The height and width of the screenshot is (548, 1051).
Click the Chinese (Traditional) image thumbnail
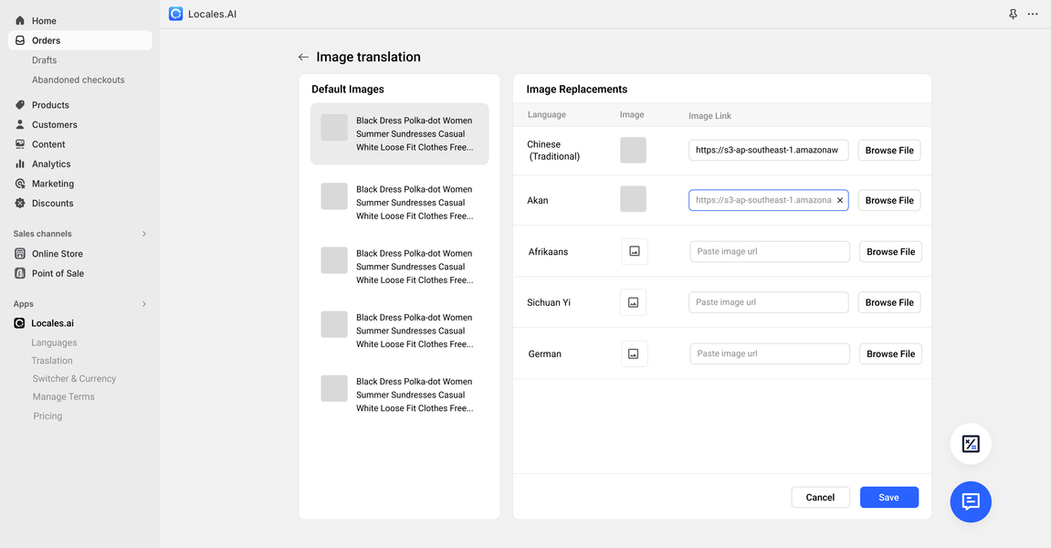coord(633,150)
